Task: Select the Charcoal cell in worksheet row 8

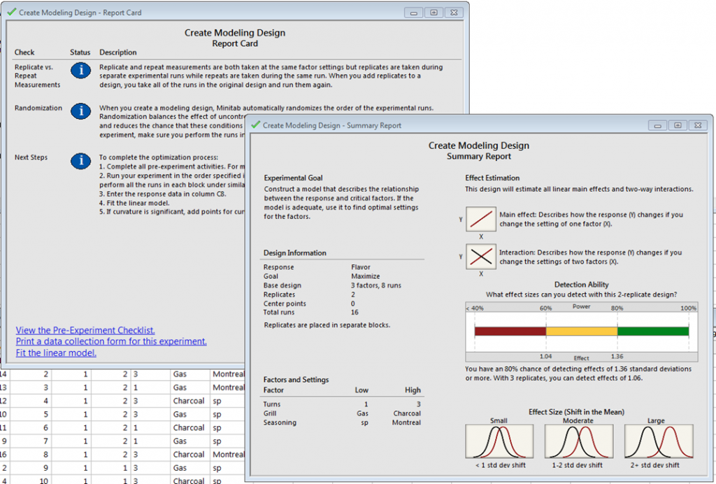Action: tap(190, 455)
